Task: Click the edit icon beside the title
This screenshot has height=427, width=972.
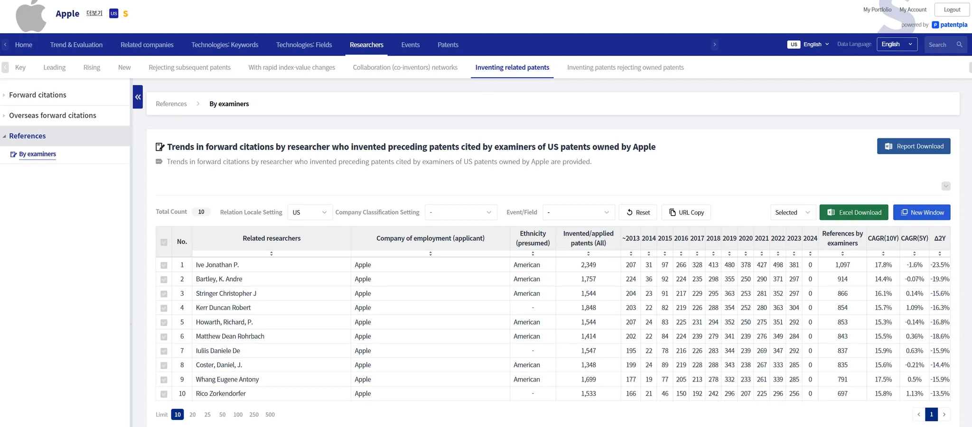Action: click(x=160, y=147)
